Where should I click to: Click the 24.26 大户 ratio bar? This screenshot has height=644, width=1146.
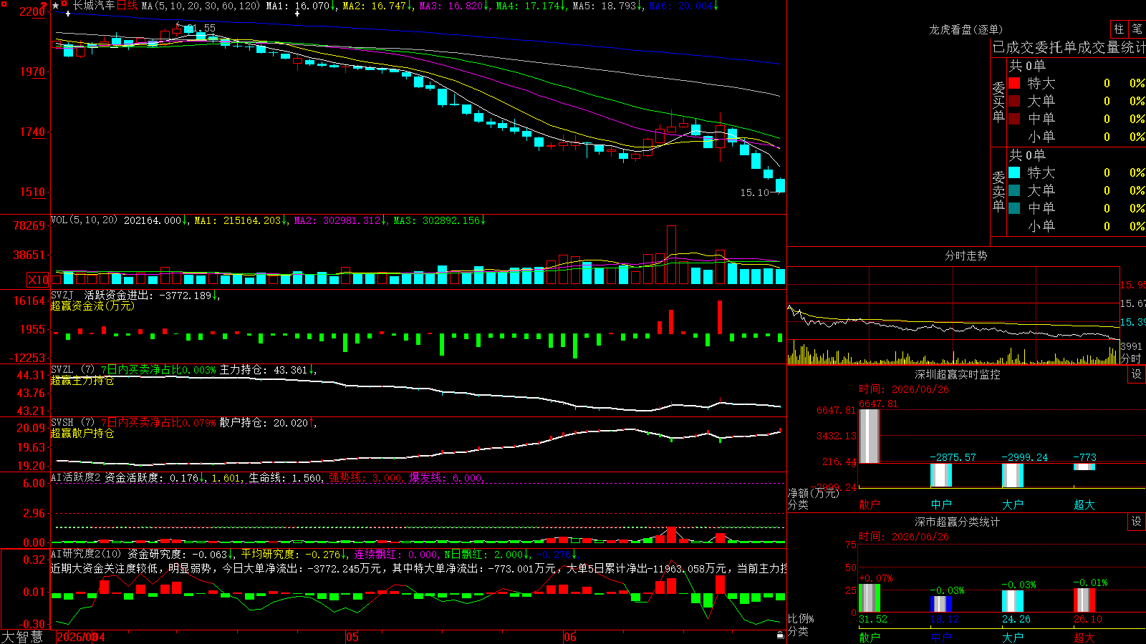(1013, 601)
